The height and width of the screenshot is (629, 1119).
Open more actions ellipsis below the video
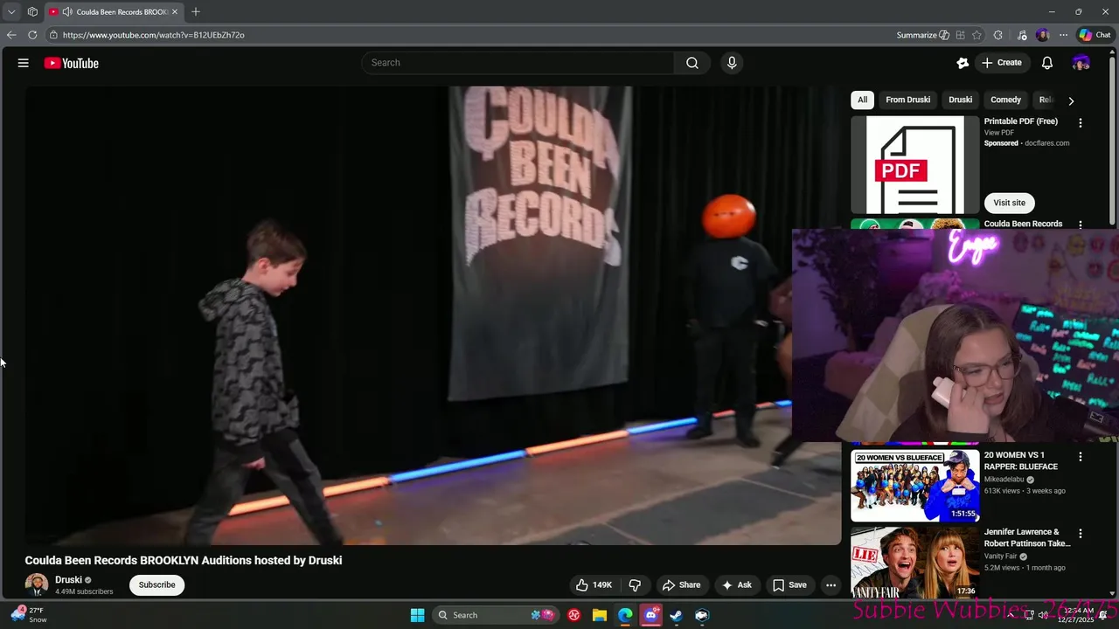[831, 585]
